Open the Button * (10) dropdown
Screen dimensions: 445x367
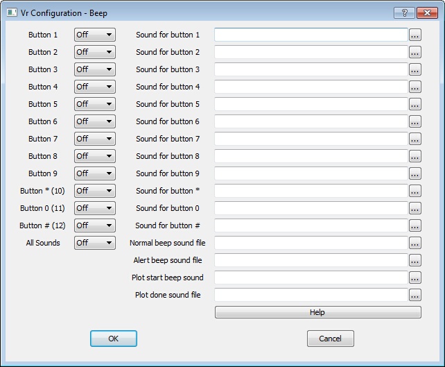tap(95, 191)
